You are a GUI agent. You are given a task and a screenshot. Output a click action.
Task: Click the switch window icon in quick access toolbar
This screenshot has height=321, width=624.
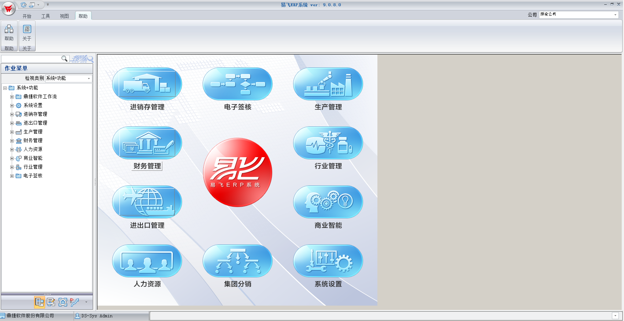click(32, 5)
